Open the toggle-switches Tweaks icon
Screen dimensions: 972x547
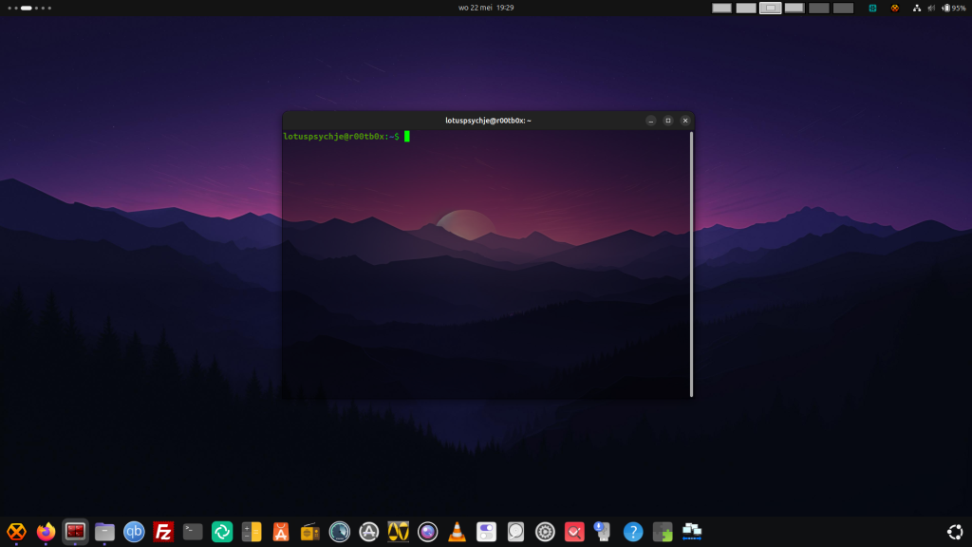[486, 532]
